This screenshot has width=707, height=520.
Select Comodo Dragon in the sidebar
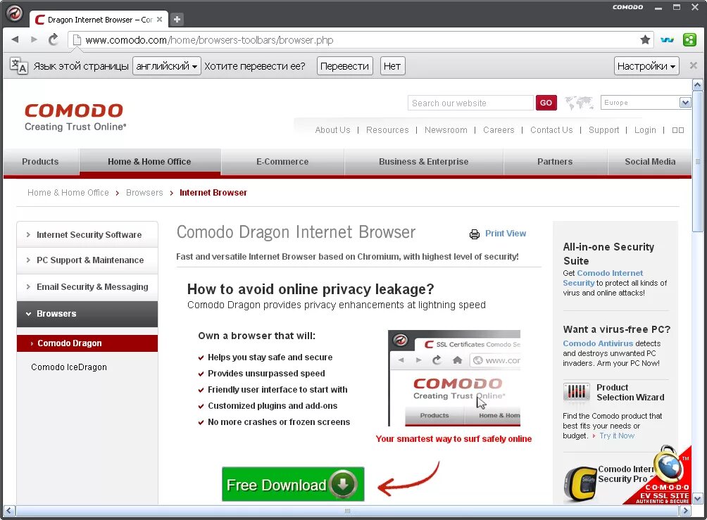(87, 343)
